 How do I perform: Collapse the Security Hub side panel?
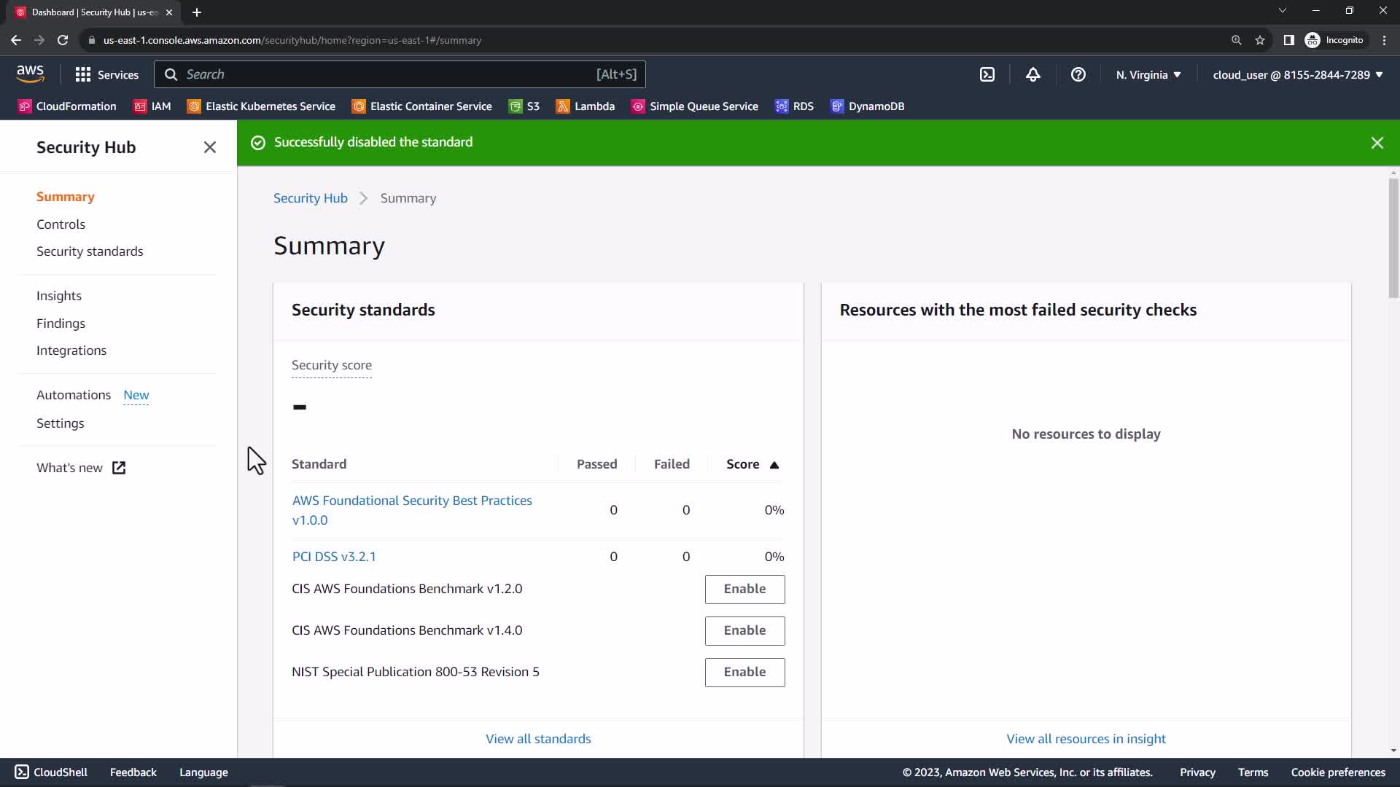point(210,147)
